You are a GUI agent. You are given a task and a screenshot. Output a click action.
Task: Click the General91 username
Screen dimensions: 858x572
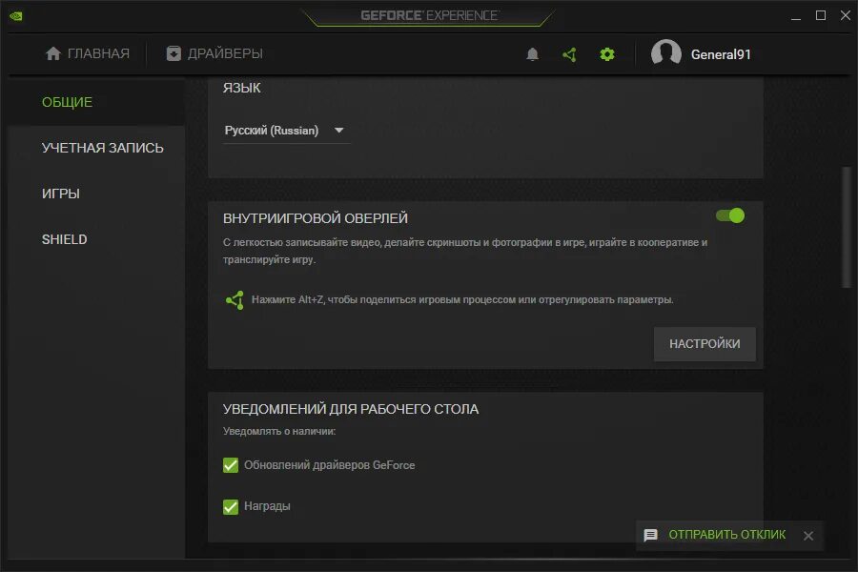(721, 54)
